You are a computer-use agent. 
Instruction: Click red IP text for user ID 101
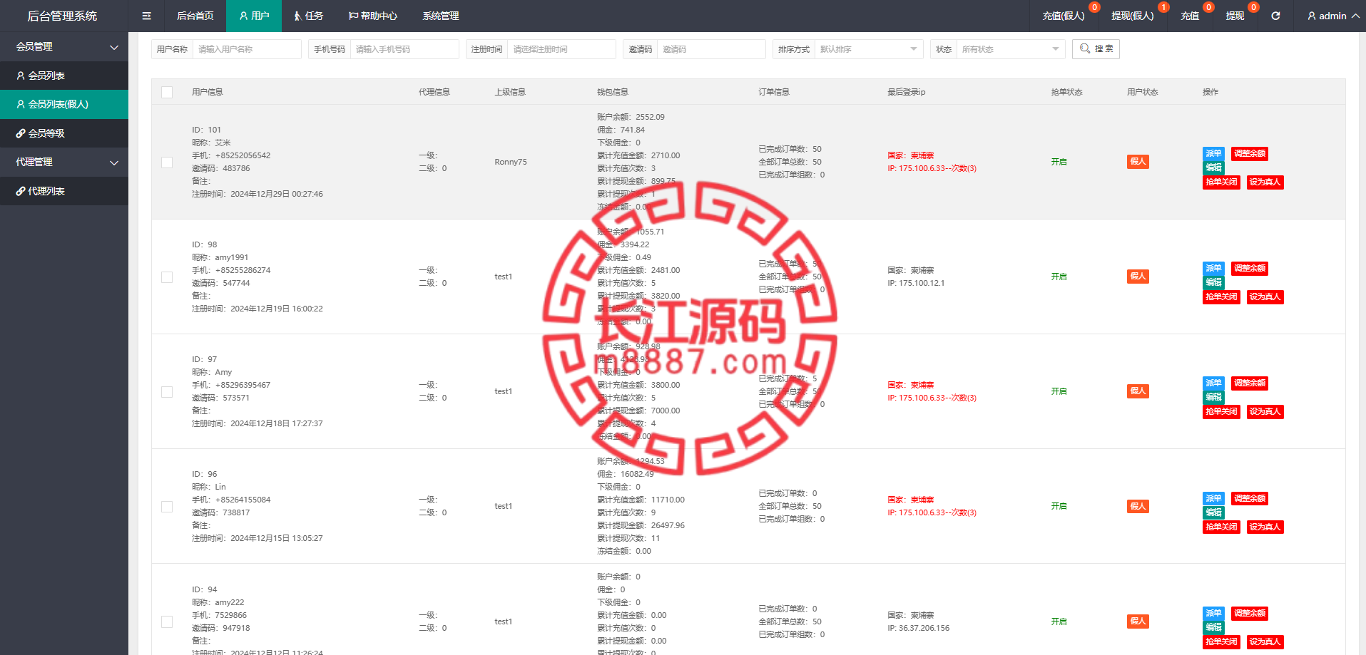click(x=932, y=168)
